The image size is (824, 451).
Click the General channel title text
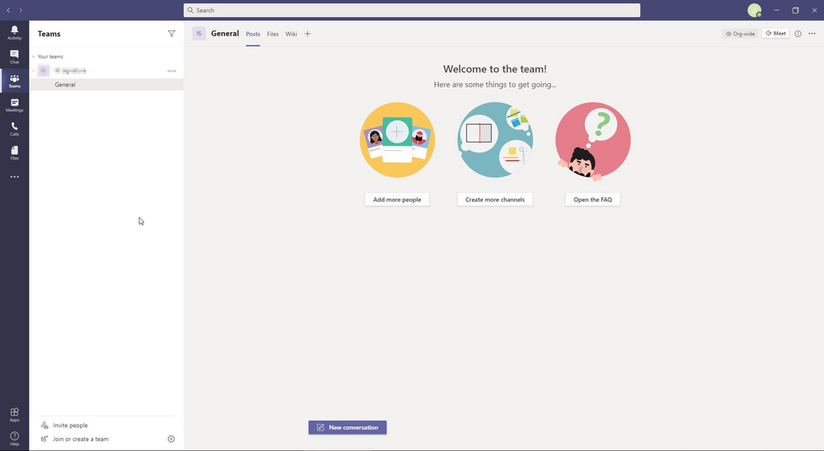click(x=225, y=34)
